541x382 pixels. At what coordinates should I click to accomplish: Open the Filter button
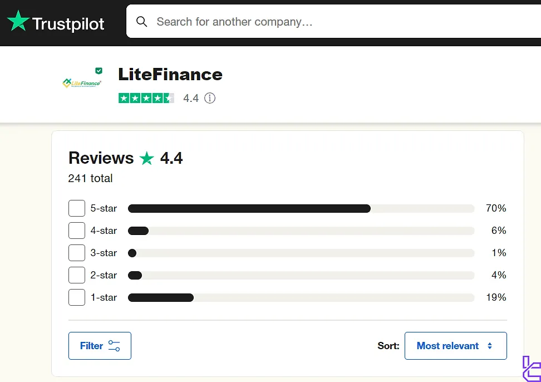click(x=100, y=346)
